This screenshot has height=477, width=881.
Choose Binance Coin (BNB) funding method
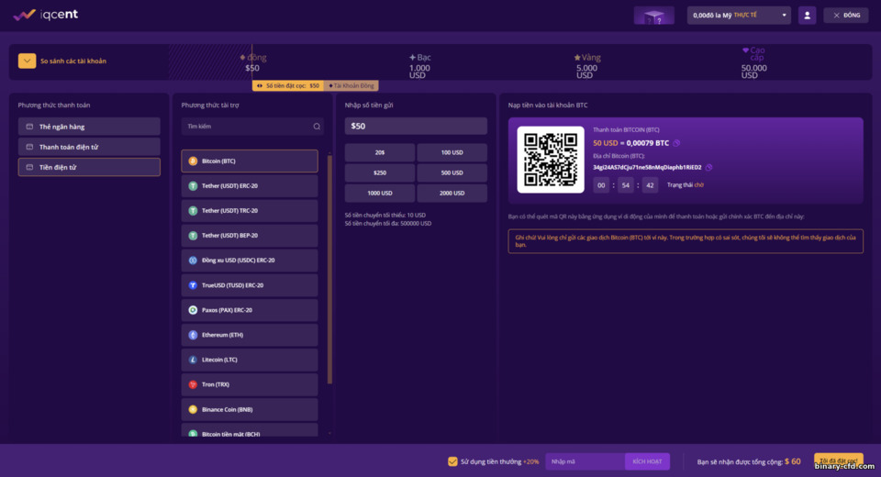[250, 410]
